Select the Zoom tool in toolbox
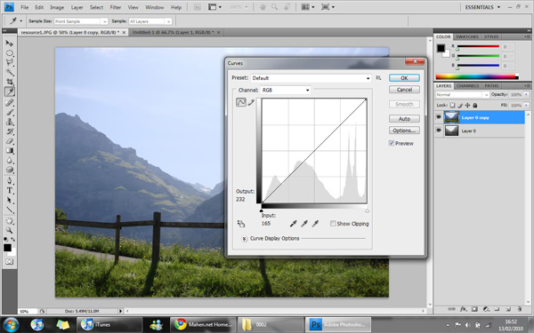The height and width of the screenshot is (333, 534). [10, 230]
